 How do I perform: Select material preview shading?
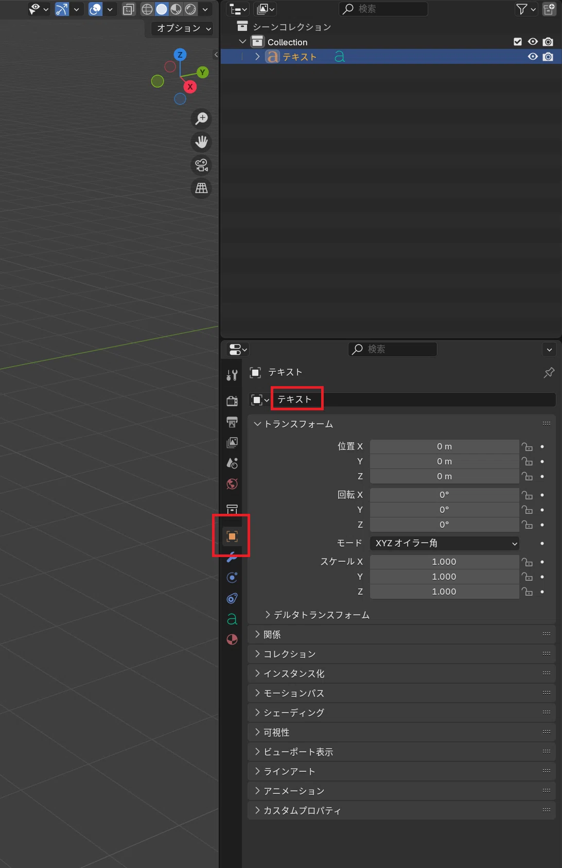176,9
